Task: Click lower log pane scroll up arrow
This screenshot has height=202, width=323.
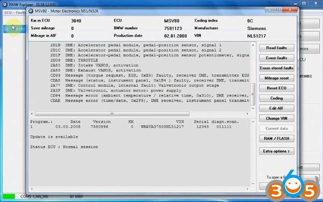Action: [x=253, y=122]
